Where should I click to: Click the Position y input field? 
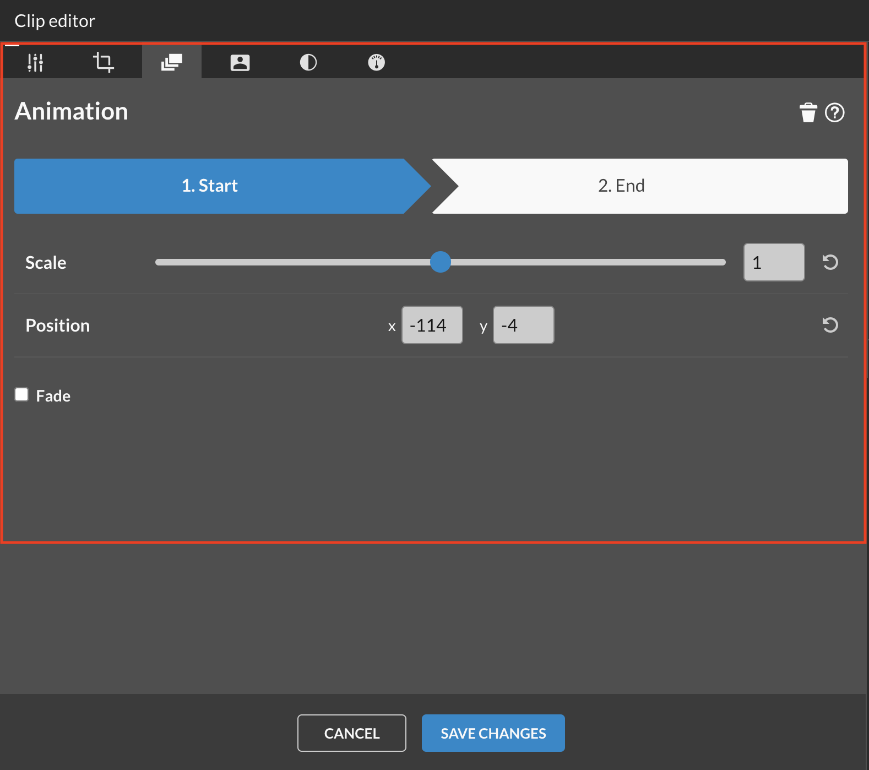(523, 325)
